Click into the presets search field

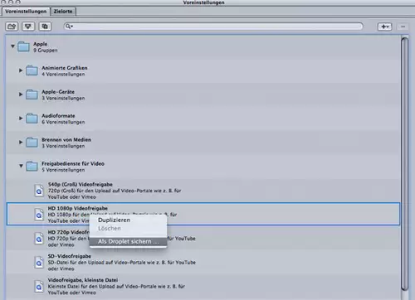(213, 27)
